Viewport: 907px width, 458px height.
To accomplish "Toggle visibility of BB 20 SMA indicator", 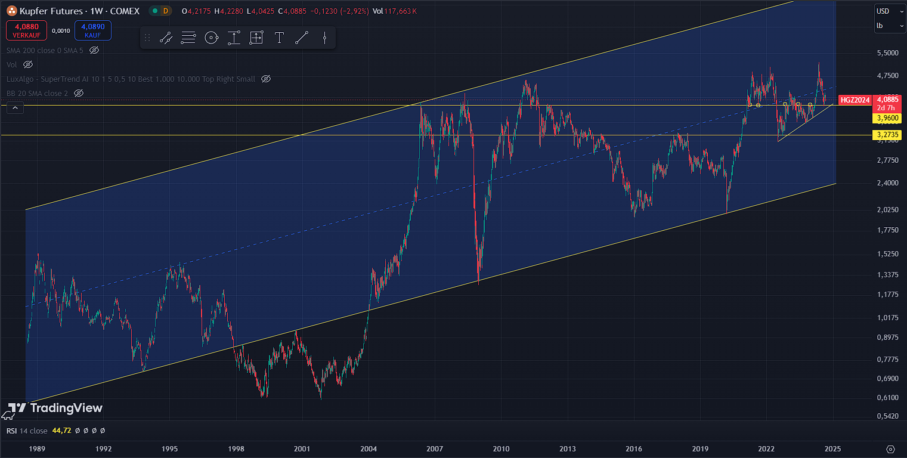I will (x=78, y=93).
